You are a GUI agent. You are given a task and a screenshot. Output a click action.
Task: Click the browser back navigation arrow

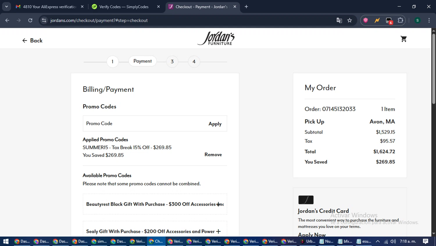[x=7, y=20]
